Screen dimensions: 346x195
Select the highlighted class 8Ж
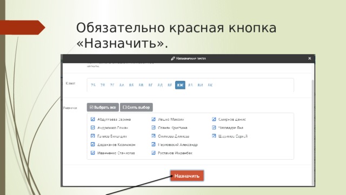[x=180, y=85]
